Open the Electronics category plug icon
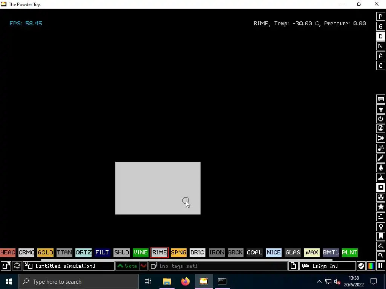The width and height of the screenshot is (386, 289). [x=381, y=109]
